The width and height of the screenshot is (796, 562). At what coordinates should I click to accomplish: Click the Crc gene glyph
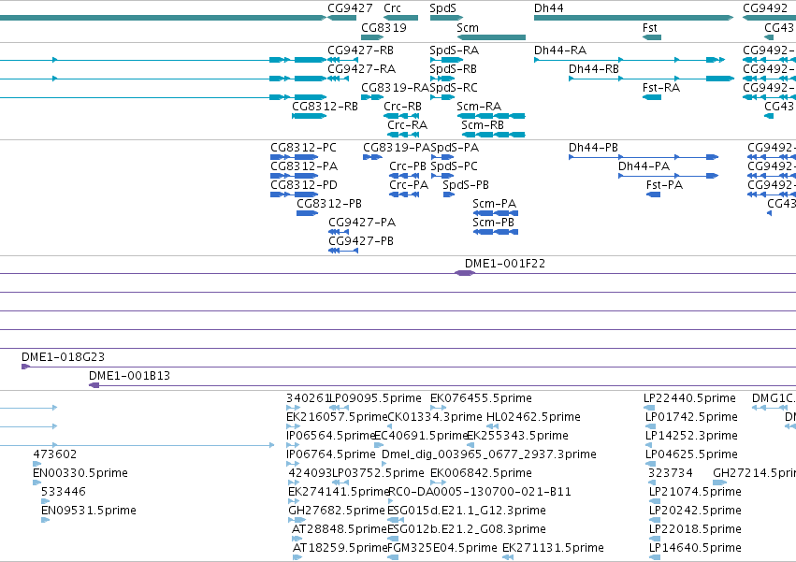(400, 18)
